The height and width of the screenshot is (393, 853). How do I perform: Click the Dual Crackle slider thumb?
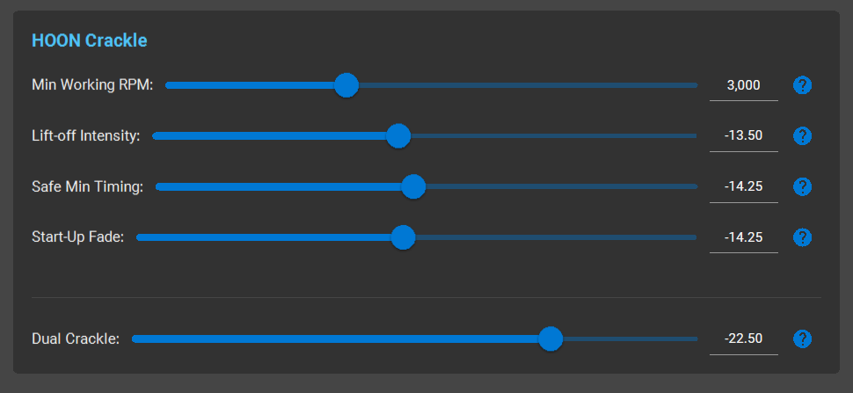tap(550, 338)
